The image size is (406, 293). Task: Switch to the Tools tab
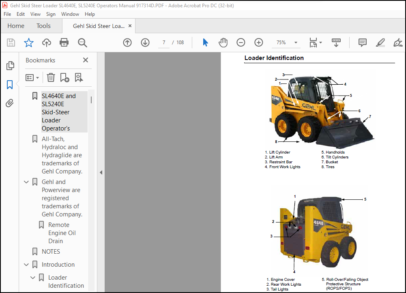(43, 26)
